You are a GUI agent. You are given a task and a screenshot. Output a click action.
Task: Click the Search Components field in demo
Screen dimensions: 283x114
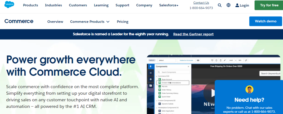173,72
